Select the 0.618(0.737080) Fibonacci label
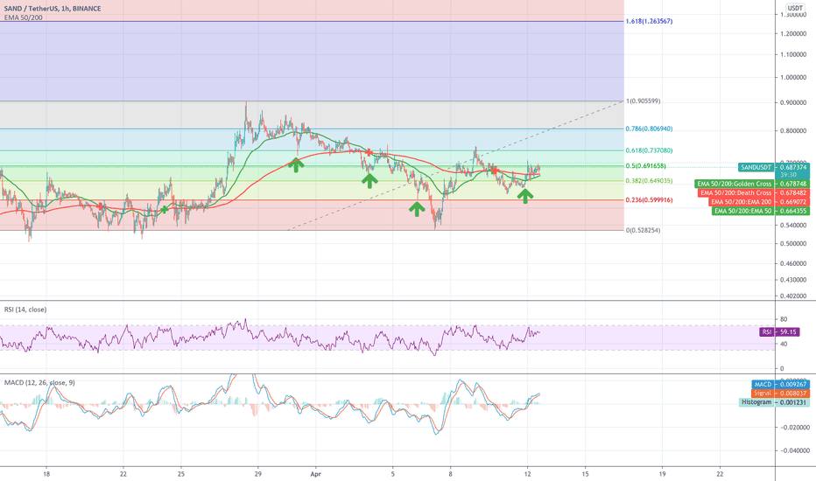 click(649, 150)
